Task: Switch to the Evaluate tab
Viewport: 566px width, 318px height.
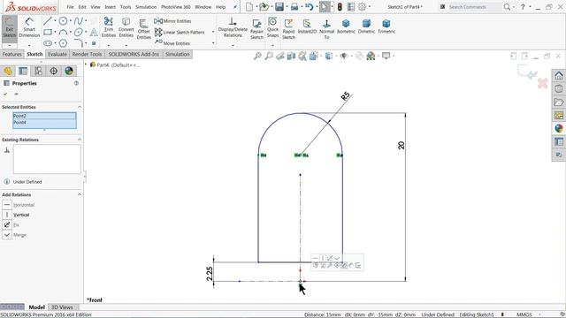Action: click(57, 55)
